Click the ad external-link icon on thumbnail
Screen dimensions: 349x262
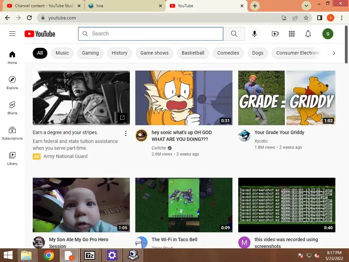pyautogui.click(x=122, y=118)
